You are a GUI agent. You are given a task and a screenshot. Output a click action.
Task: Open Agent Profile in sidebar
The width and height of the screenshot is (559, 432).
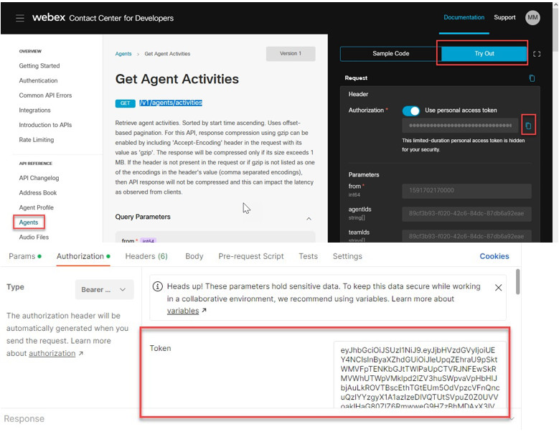(37, 207)
